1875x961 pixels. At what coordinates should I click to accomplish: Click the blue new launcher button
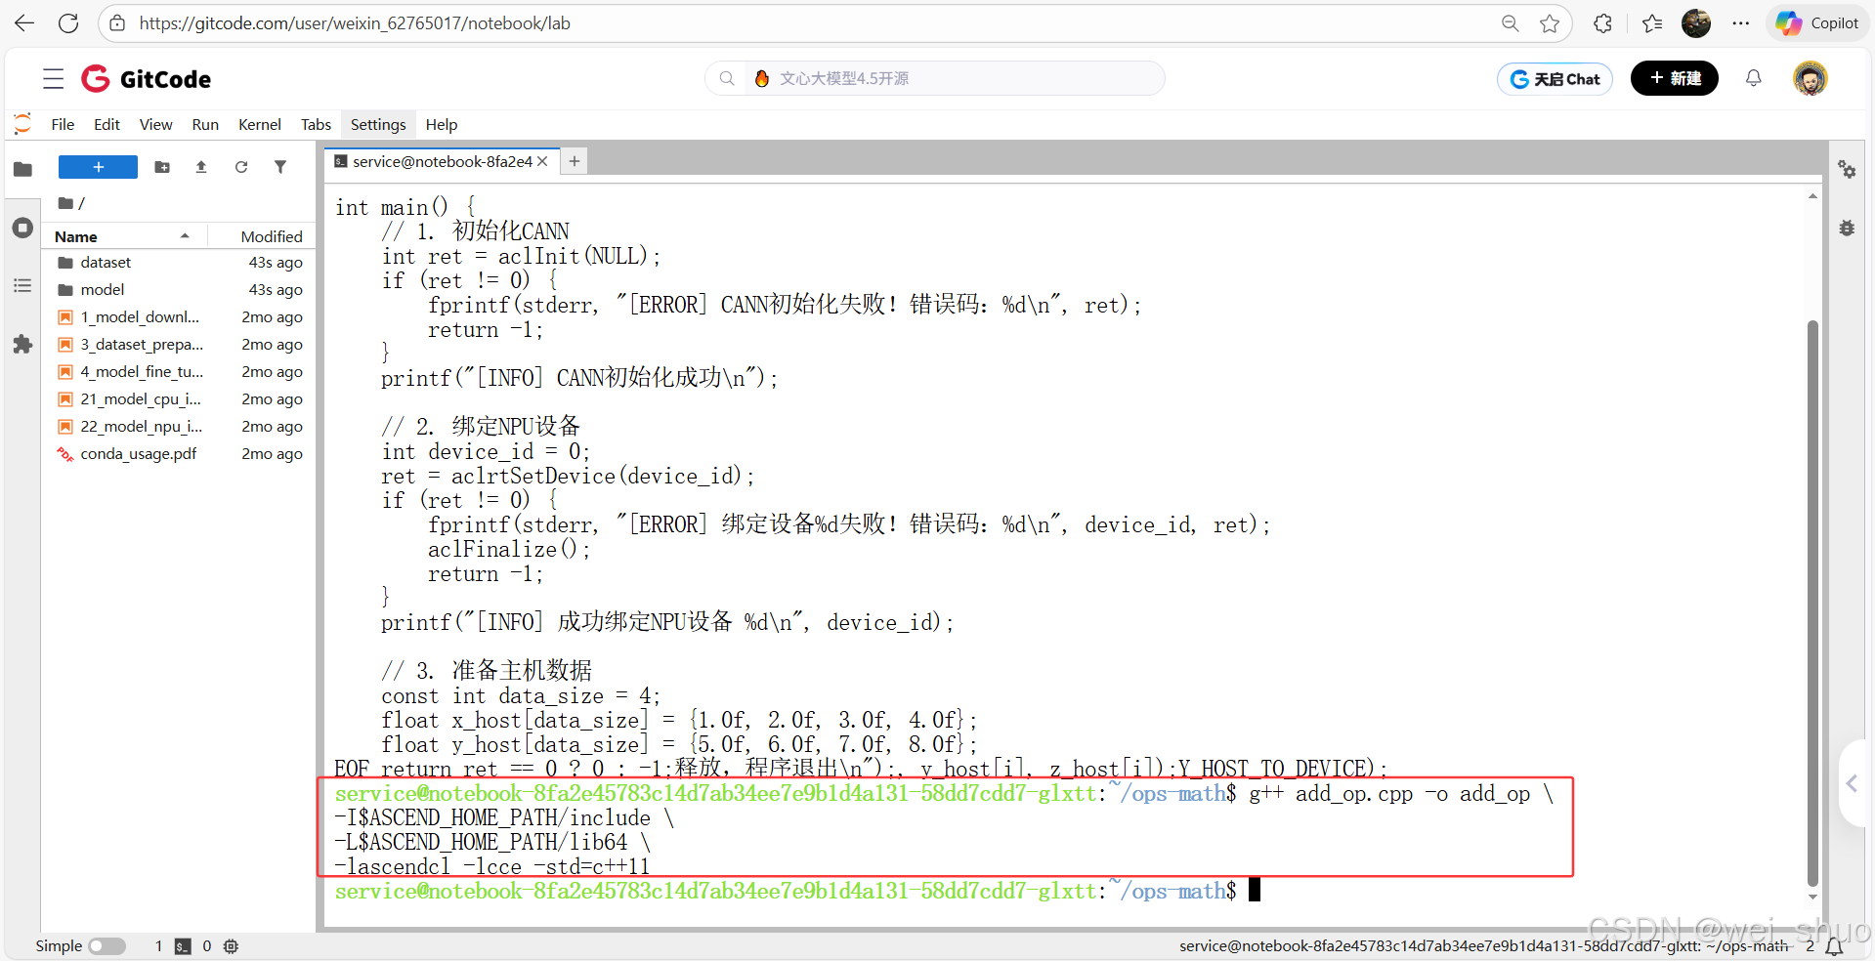[x=98, y=167]
